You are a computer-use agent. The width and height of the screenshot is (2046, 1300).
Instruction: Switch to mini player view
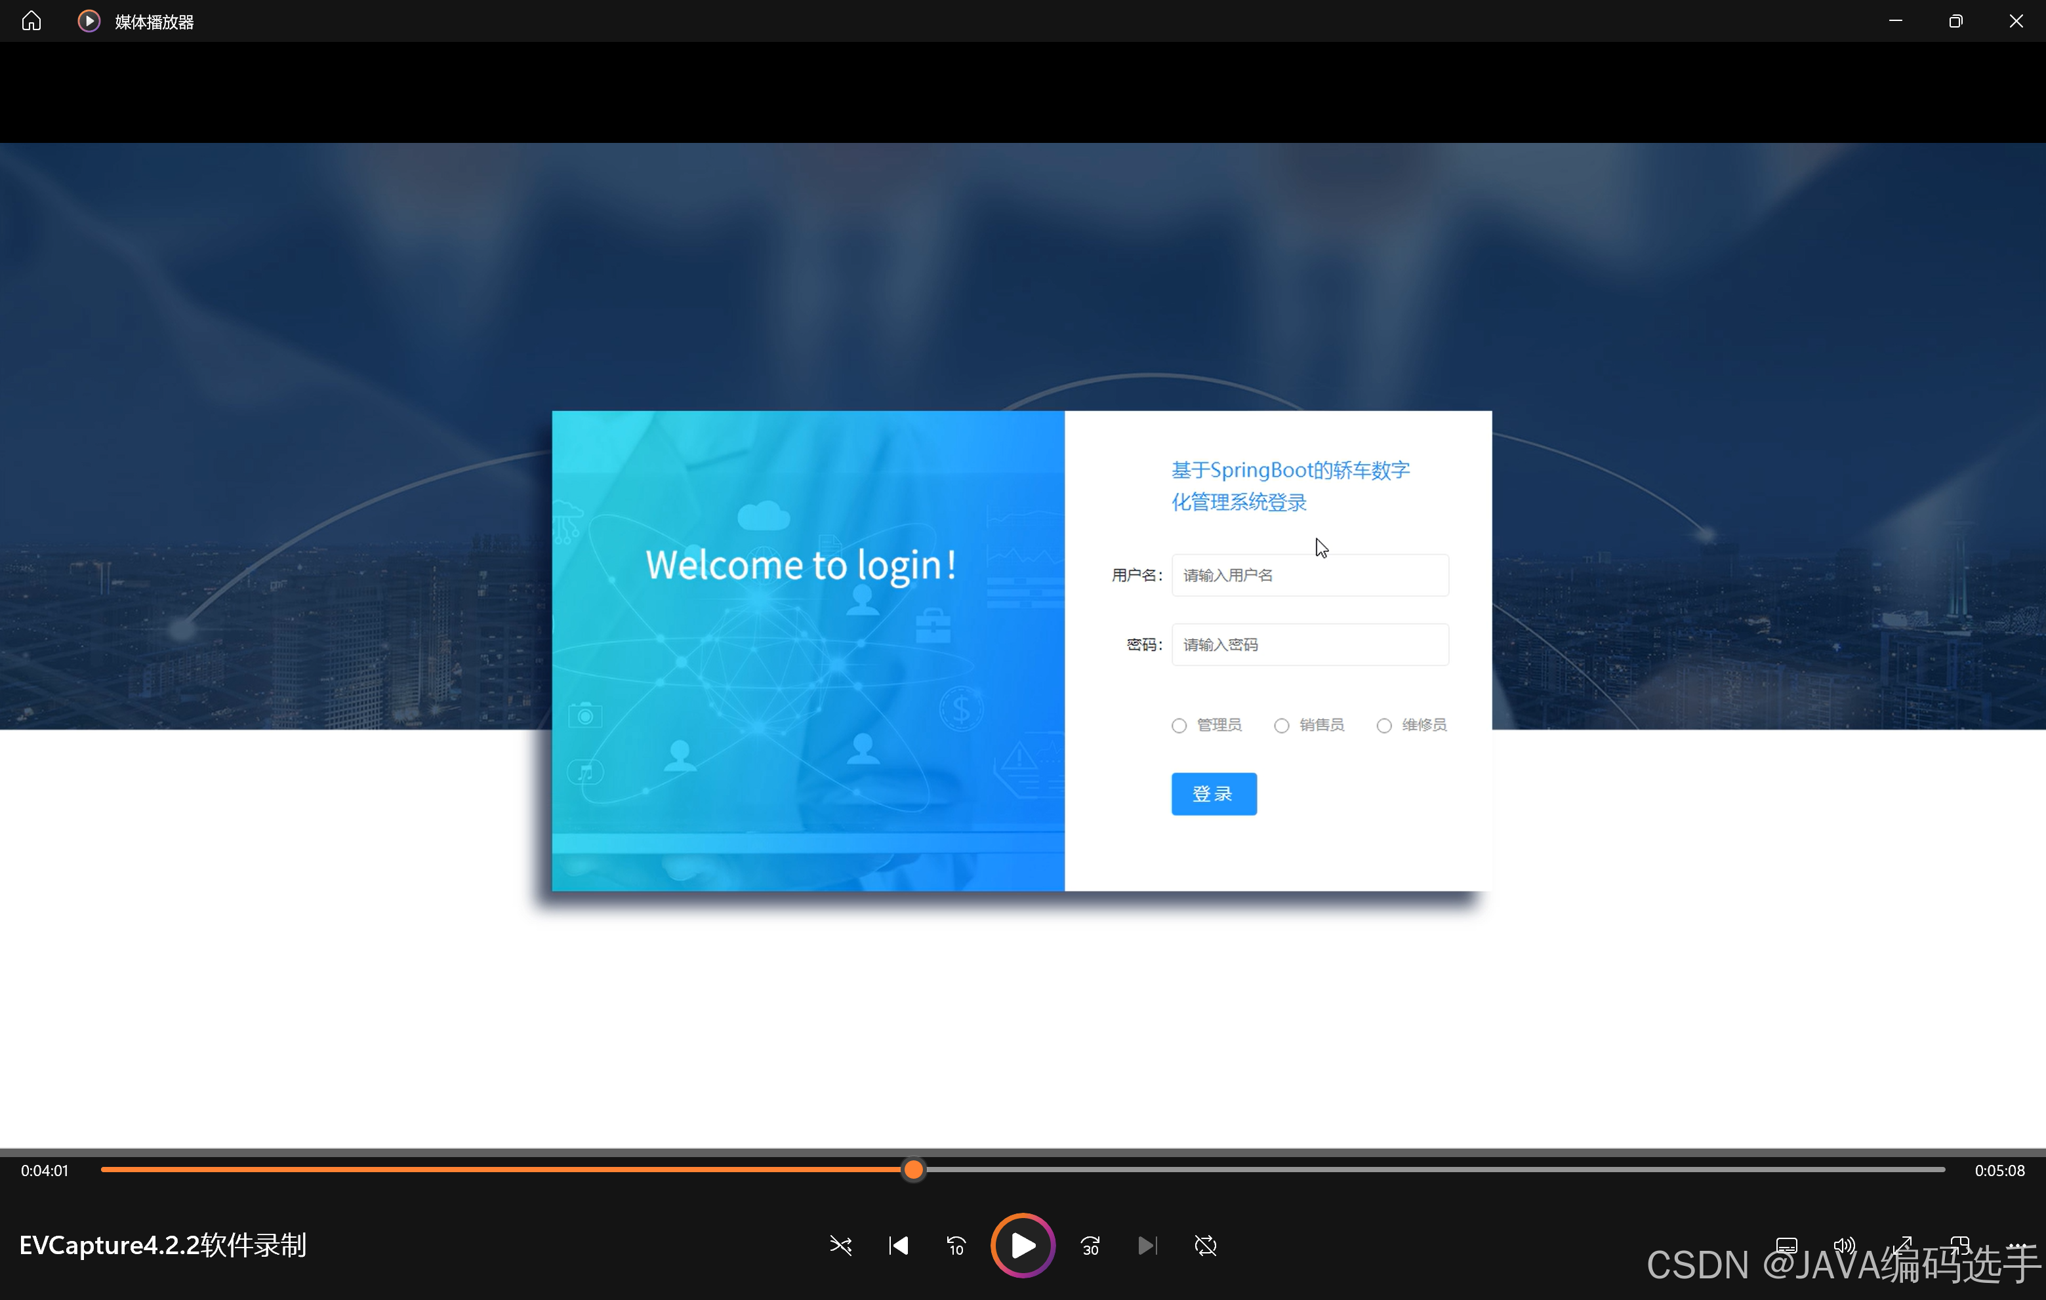[1959, 1245]
